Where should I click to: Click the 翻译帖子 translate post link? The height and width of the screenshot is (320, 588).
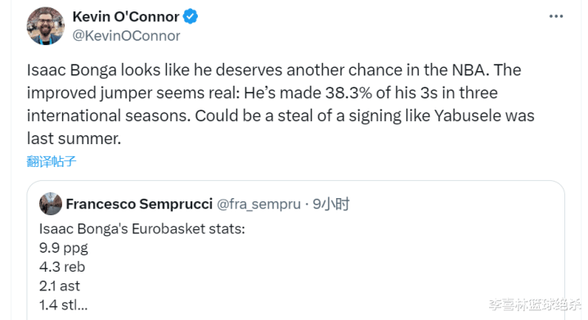tap(52, 162)
